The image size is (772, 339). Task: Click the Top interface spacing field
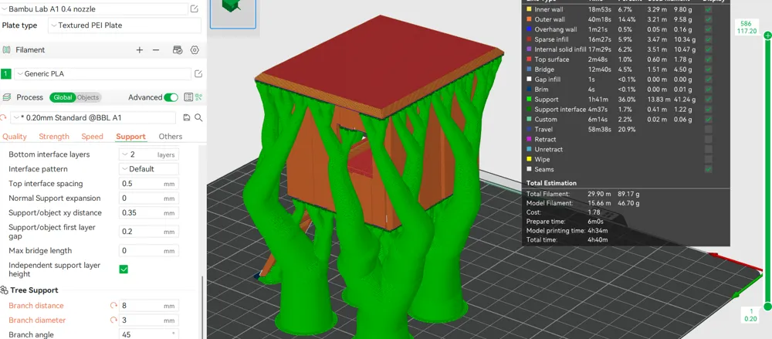pyautogui.click(x=149, y=183)
